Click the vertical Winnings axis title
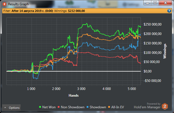174x113 pixels. (x=165, y=51)
